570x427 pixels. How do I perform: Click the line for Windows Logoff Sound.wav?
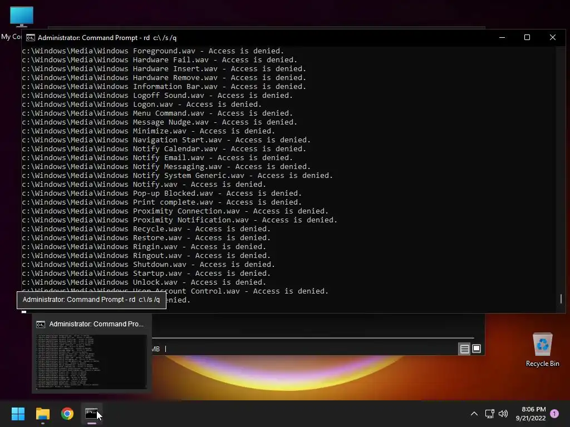tap(158, 96)
